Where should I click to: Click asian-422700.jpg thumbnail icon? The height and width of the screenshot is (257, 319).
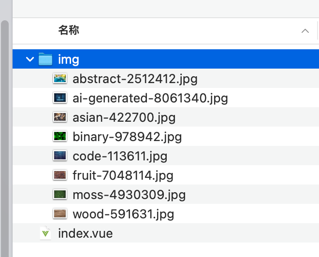[x=60, y=117]
